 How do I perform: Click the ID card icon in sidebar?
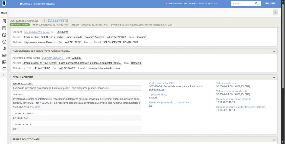click(4, 55)
